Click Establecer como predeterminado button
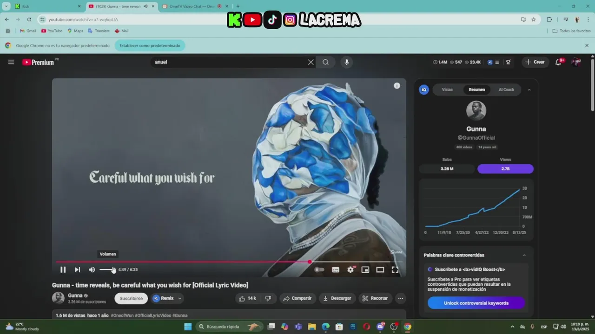This screenshot has width=595, height=334. (x=150, y=45)
